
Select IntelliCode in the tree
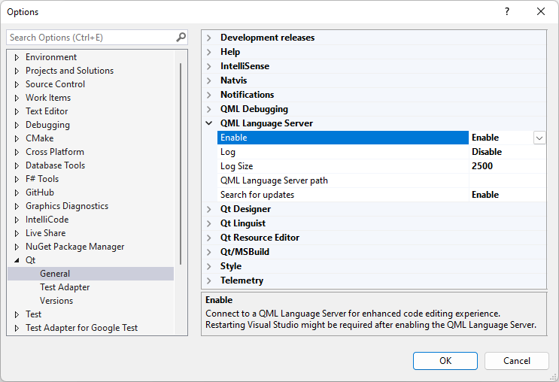point(47,220)
